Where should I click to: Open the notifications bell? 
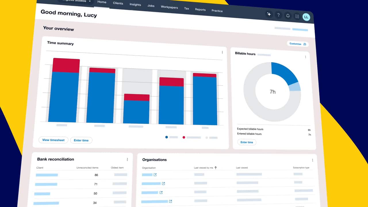(x=288, y=16)
